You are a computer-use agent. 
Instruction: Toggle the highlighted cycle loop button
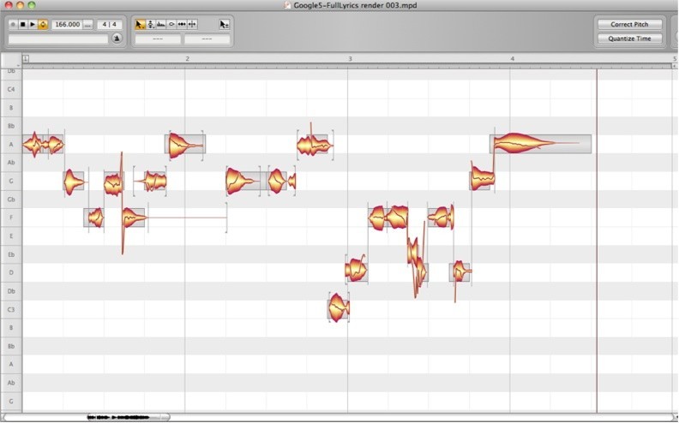42,25
